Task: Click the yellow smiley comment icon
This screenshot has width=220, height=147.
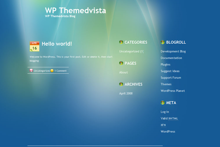Action: coord(52,71)
